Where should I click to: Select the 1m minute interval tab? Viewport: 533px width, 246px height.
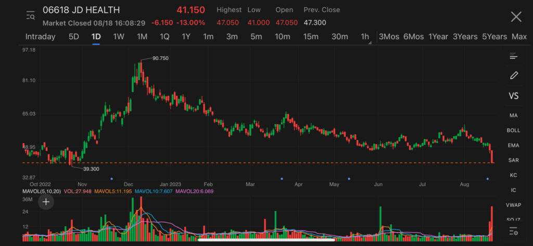(208, 37)
